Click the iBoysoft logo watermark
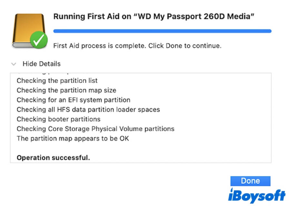Image resolution: width=293 pixels, height=206 pixels. [x=257, y=196]
